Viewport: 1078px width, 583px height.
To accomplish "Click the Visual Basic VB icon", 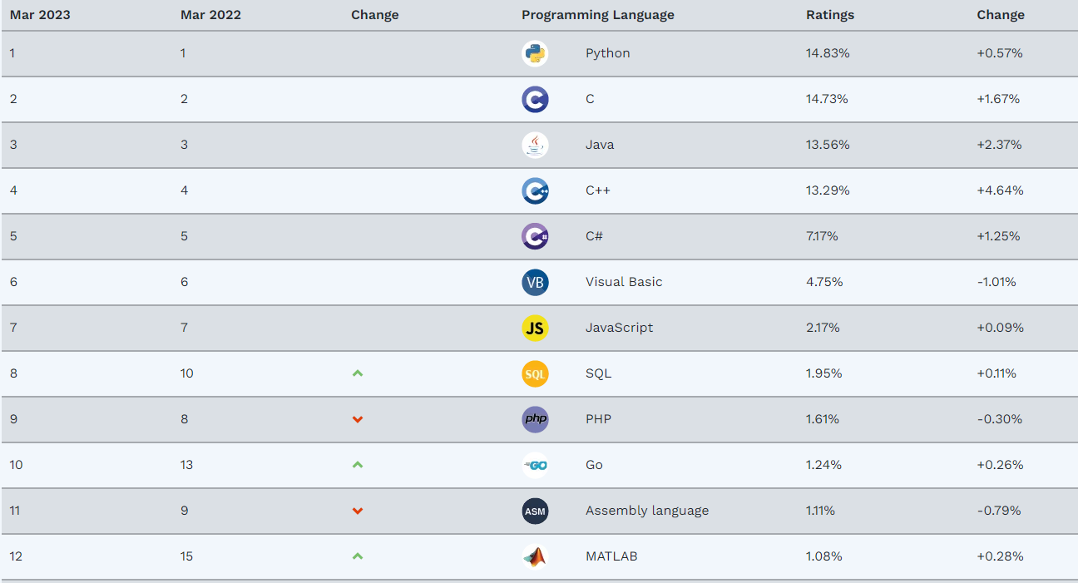I will [535, 282].
